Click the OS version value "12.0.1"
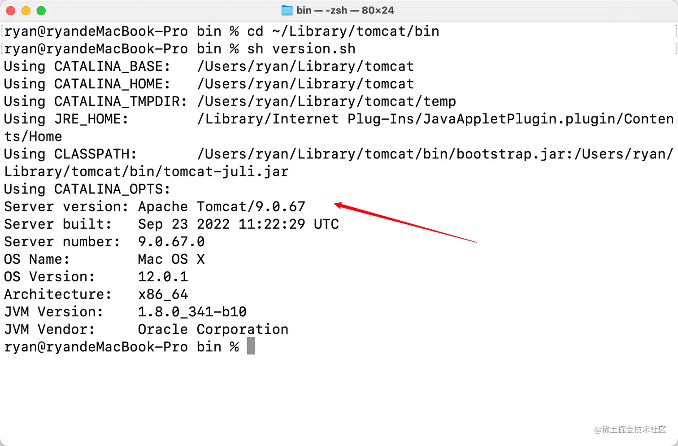 click(x=163, y=276)
